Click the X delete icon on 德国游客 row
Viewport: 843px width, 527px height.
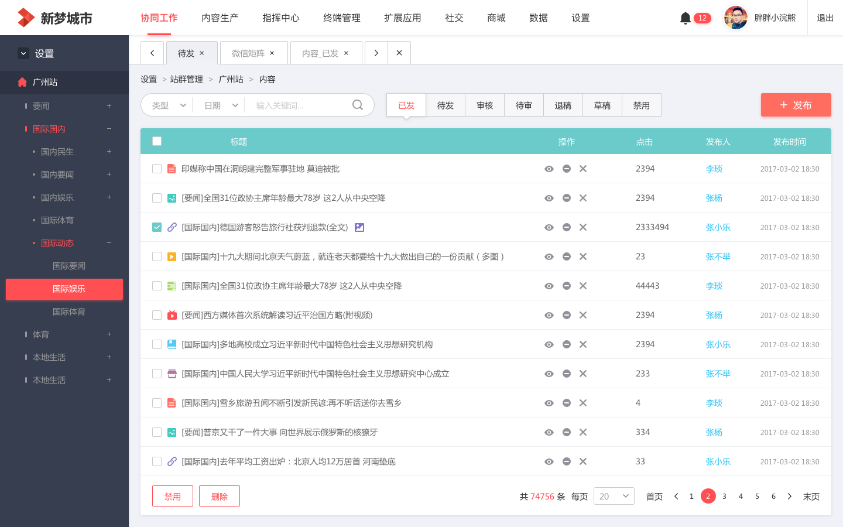pos(583,227)
